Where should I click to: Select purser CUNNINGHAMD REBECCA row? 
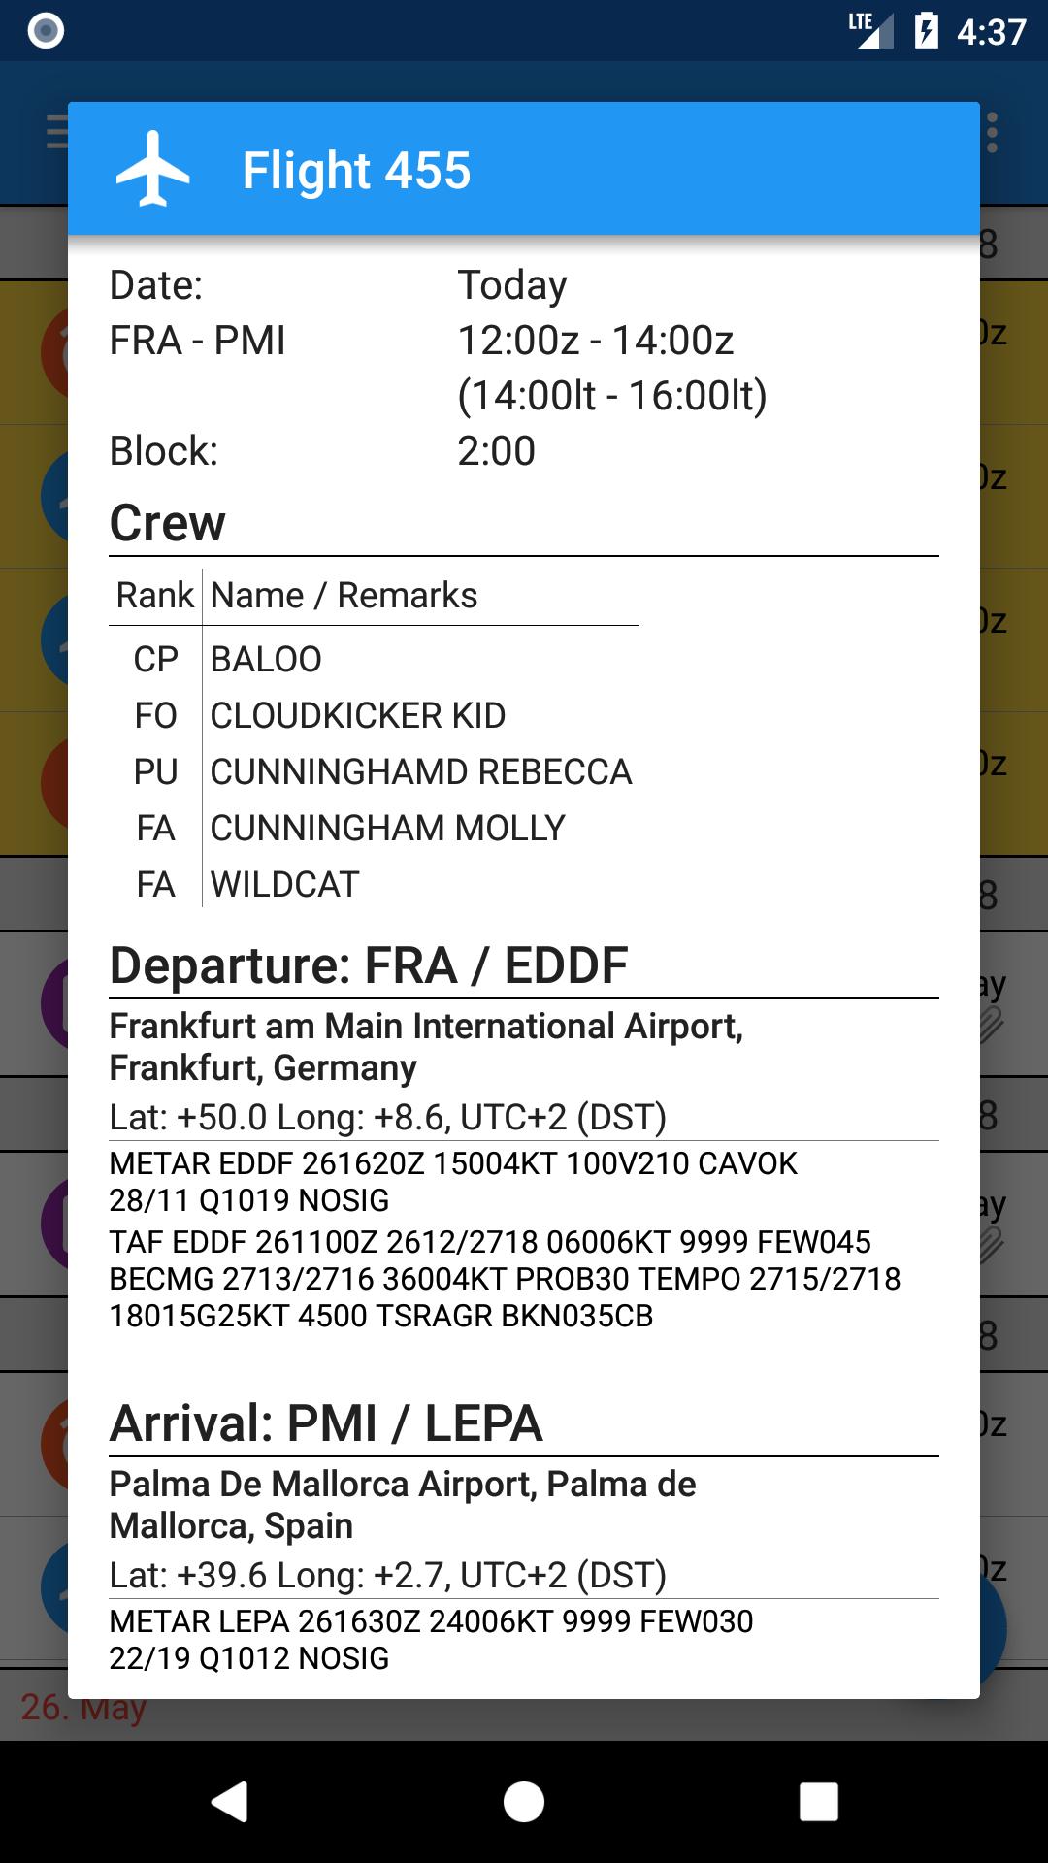tap(374, 772)
